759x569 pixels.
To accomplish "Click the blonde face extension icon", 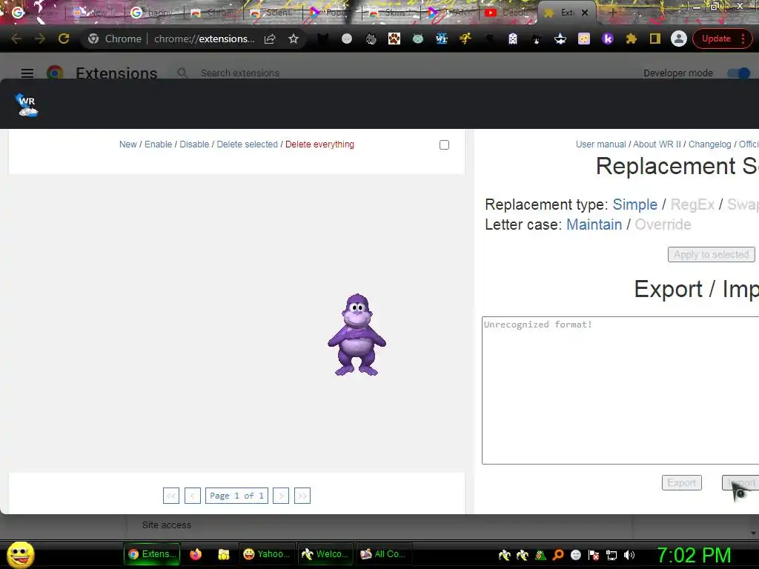I will [x=584, y=39].
